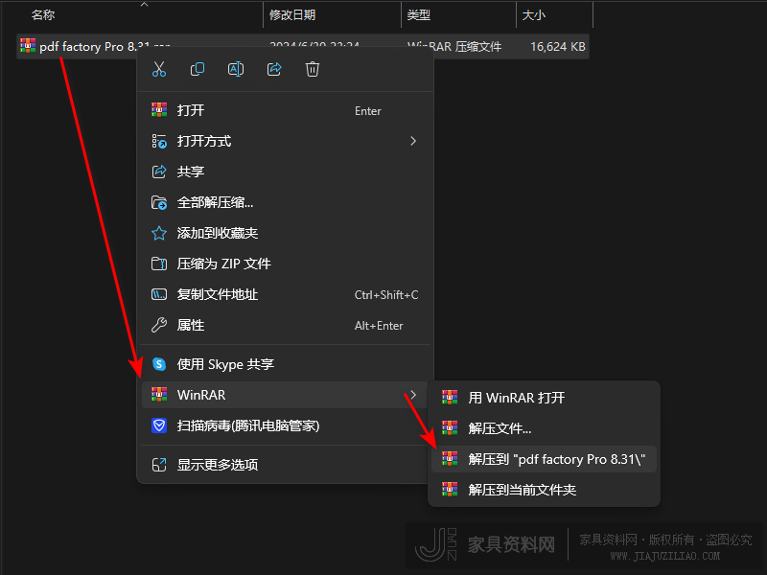This screenshot has height=575, width=767.
Task: Click the 16,624 KB size cell
Action: [558, 47]
